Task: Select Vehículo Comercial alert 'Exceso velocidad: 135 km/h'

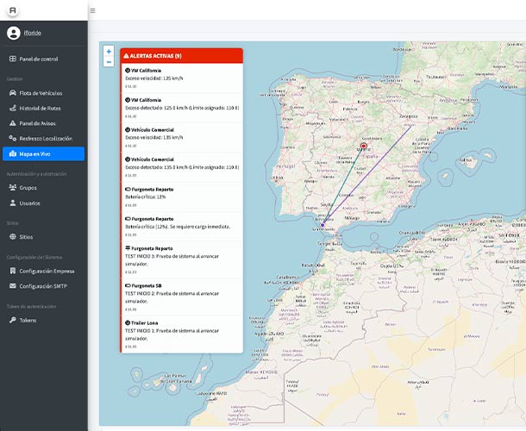Action: (x=182, y=138)
